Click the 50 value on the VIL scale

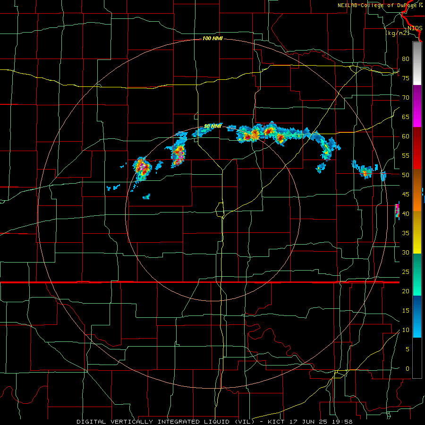click(x=406, y=175)
